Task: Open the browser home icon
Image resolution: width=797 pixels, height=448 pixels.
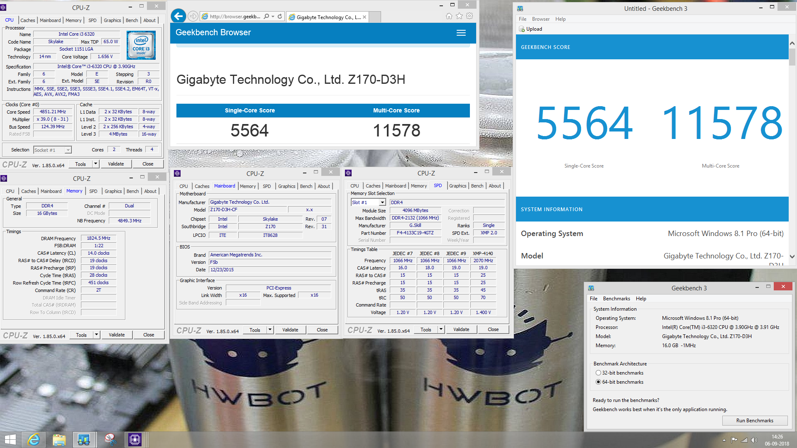Action: pyautogui.click(x=449, y=16)
